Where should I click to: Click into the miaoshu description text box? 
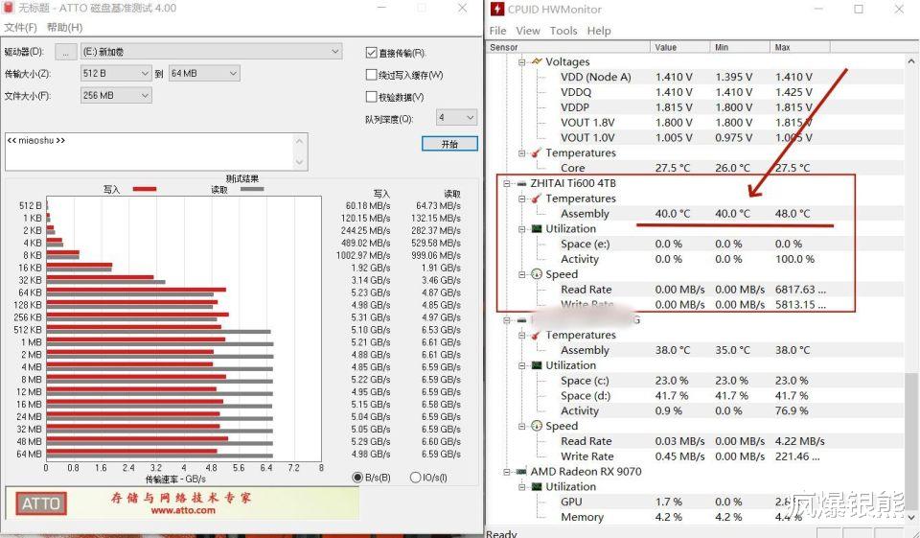pyautogui.click(x=149, y=152)
